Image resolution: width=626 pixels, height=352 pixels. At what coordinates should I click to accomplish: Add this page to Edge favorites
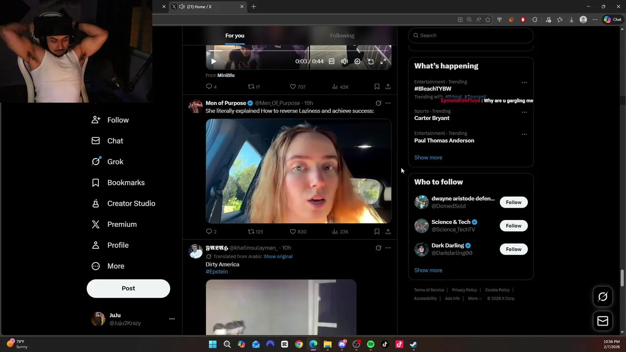pyautogui.click(x=488, y=20)
